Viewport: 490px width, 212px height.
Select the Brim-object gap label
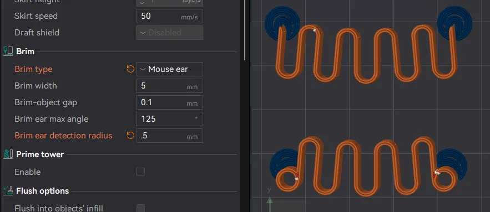46,102
